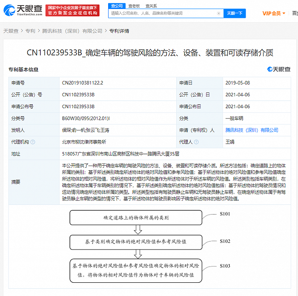The height and width of the screenshot is (296, 298).
Task: Open the 专利 breadcrumb link
Action: pyautogui.click(x=30, y=31)
